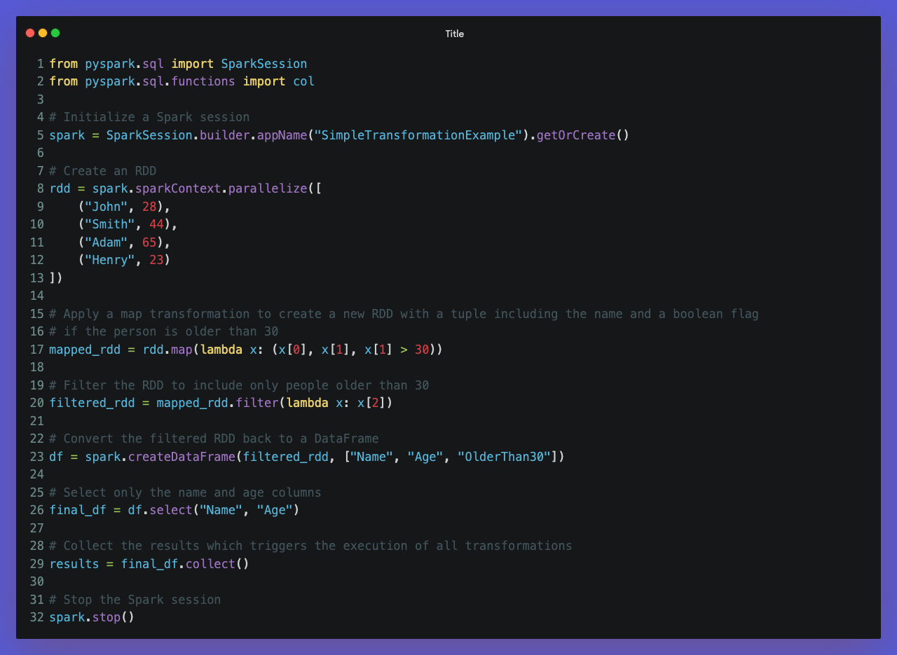The image size is (897, 655).
Task: Click the "# Convert the filtered RDD" comment
Action: pos(214,439)
